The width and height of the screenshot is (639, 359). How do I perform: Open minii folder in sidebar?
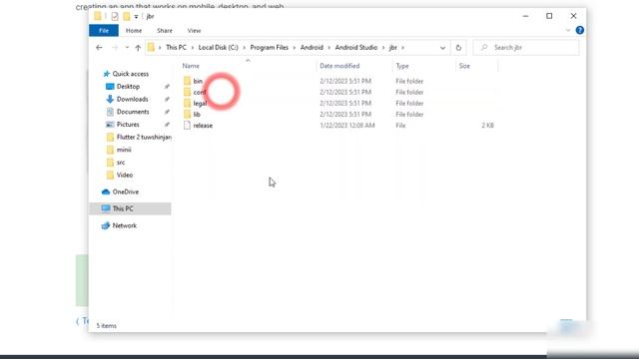coord(124,150)
